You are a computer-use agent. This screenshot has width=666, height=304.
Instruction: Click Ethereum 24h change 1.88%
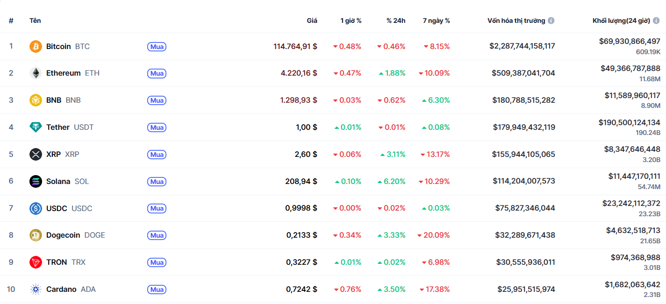tap(392, 73)
